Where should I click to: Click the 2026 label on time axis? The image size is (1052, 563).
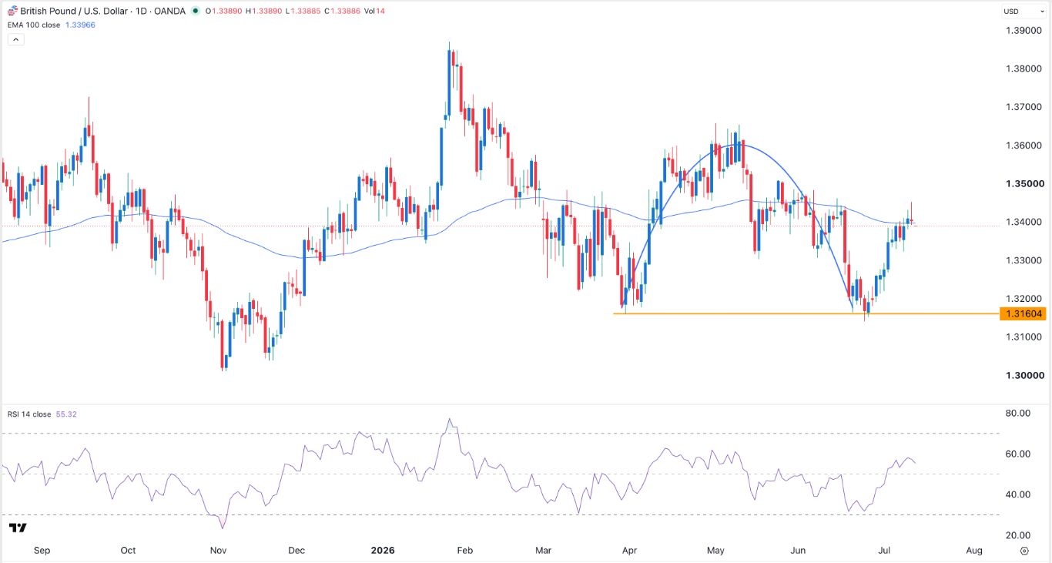pos(382,551)
